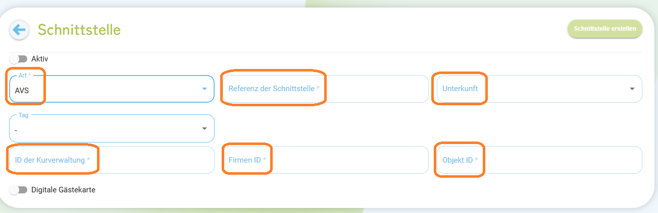Toggle the Aktiv switch

[18, 59]
